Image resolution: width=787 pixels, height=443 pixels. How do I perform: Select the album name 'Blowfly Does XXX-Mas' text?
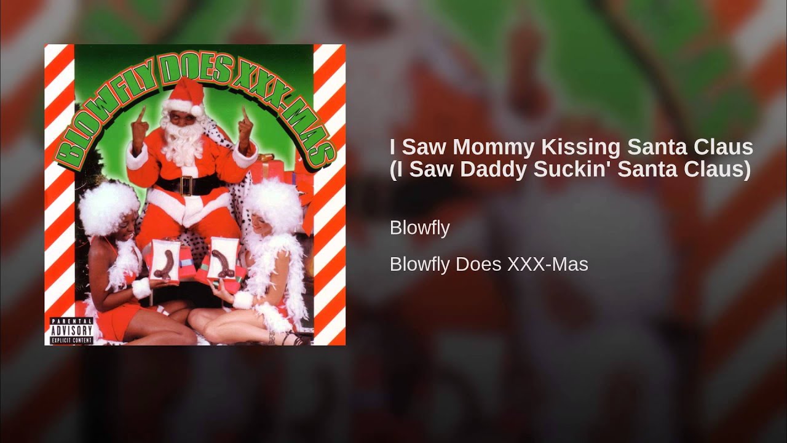[489, 264]
